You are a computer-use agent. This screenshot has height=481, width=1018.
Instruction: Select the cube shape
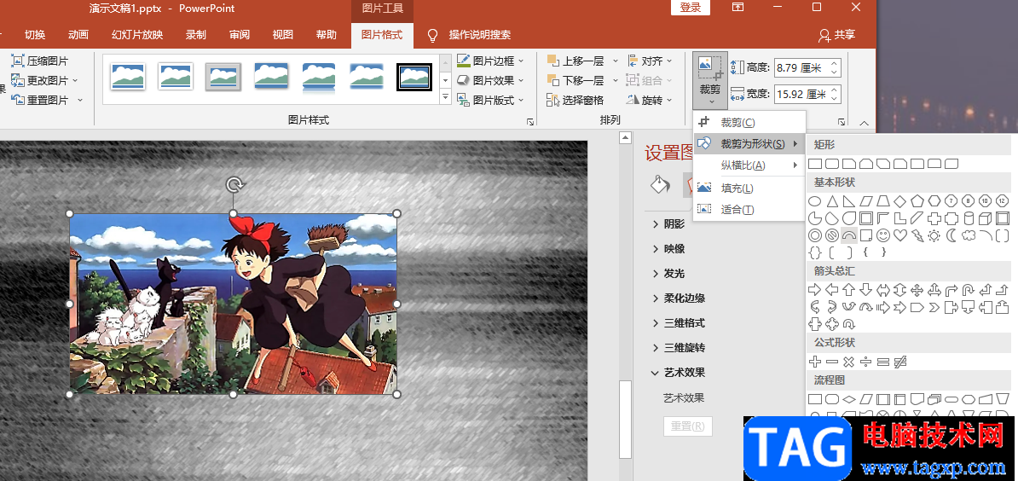tap(985, 218)
